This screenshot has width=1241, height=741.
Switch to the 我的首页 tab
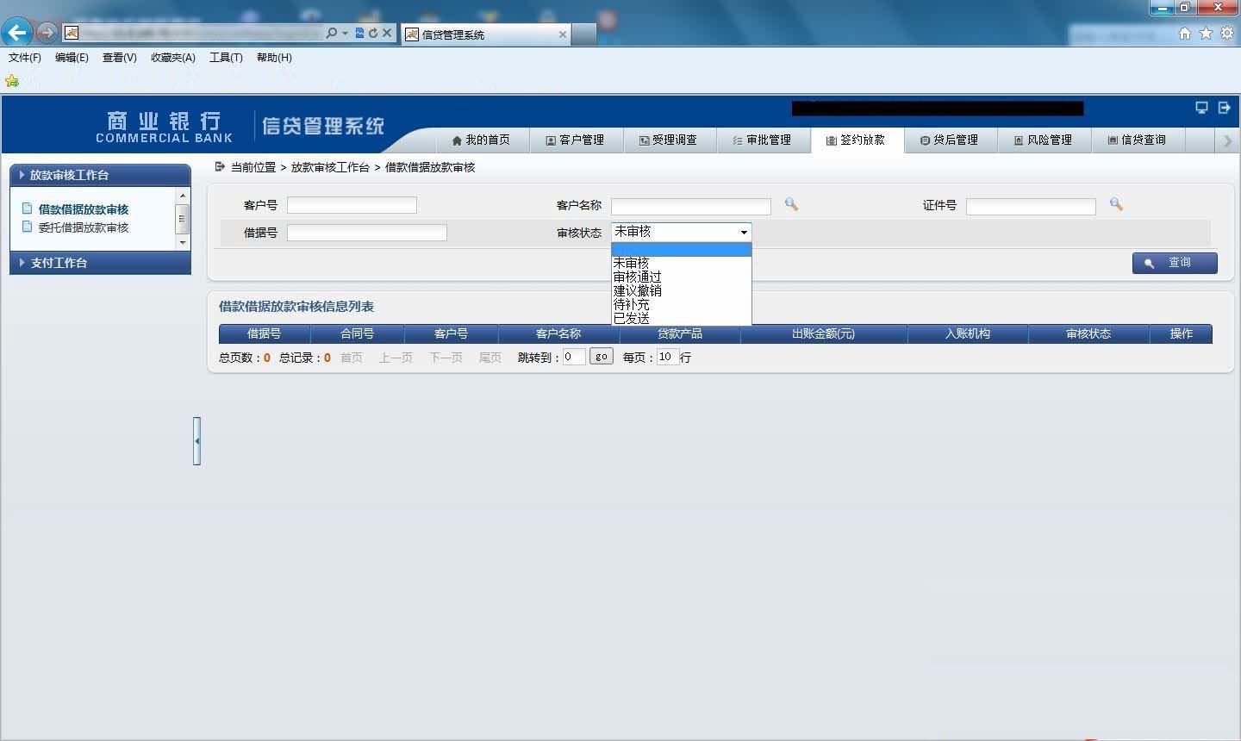[482, 140]
